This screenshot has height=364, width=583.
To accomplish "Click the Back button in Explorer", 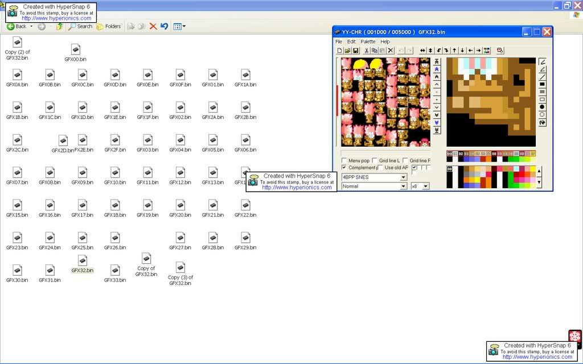I will pos(17,26).
